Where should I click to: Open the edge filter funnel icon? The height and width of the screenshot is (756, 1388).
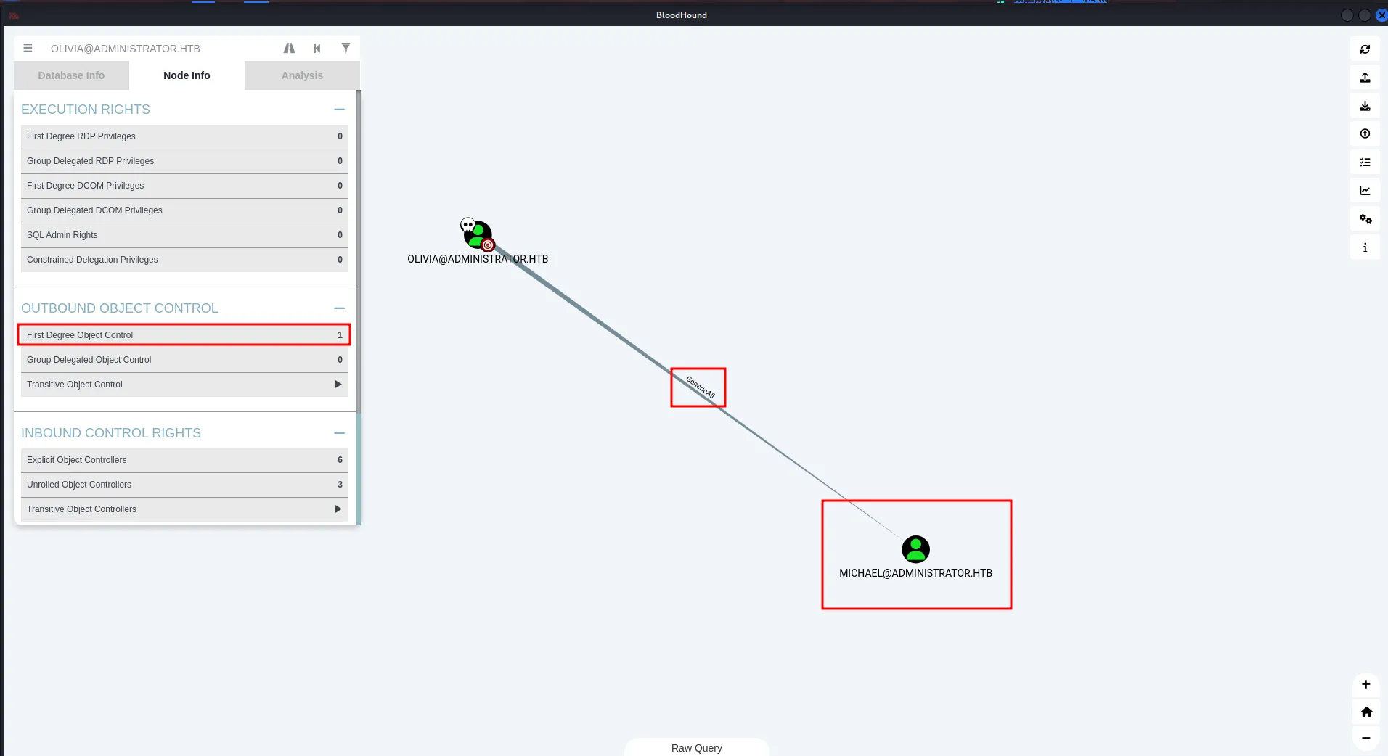tap(346, 49)
